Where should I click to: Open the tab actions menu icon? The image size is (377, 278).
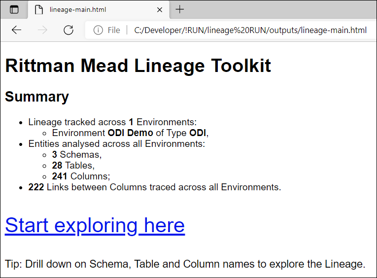coord(14,10)
